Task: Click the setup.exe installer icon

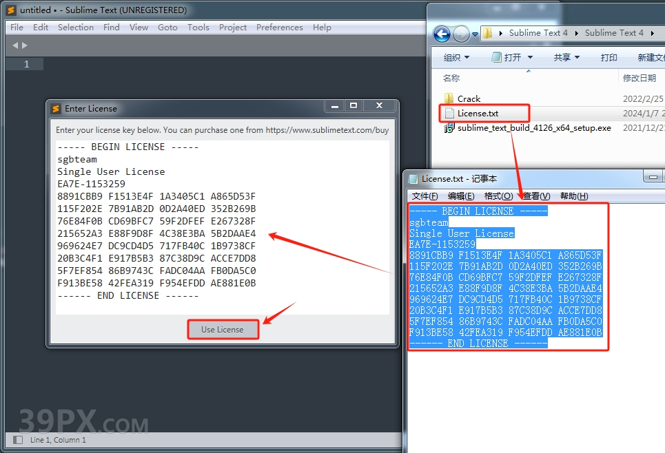Action: pos(449,127)
